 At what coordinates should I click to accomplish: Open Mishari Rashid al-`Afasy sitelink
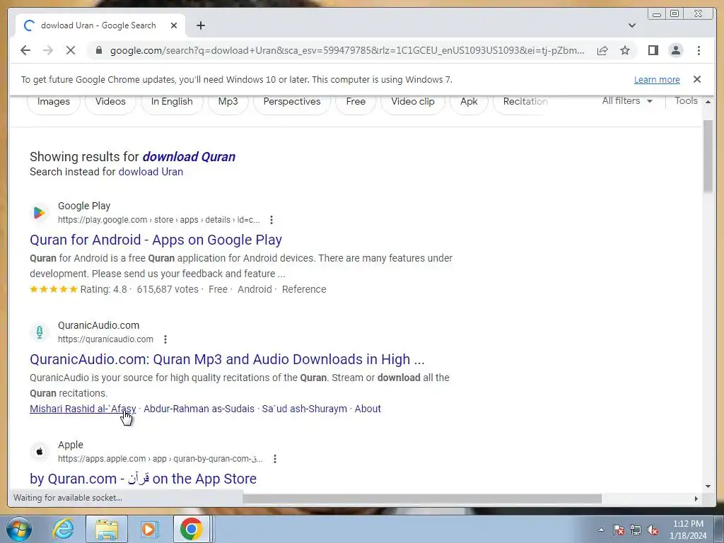(x=83, y=409)
